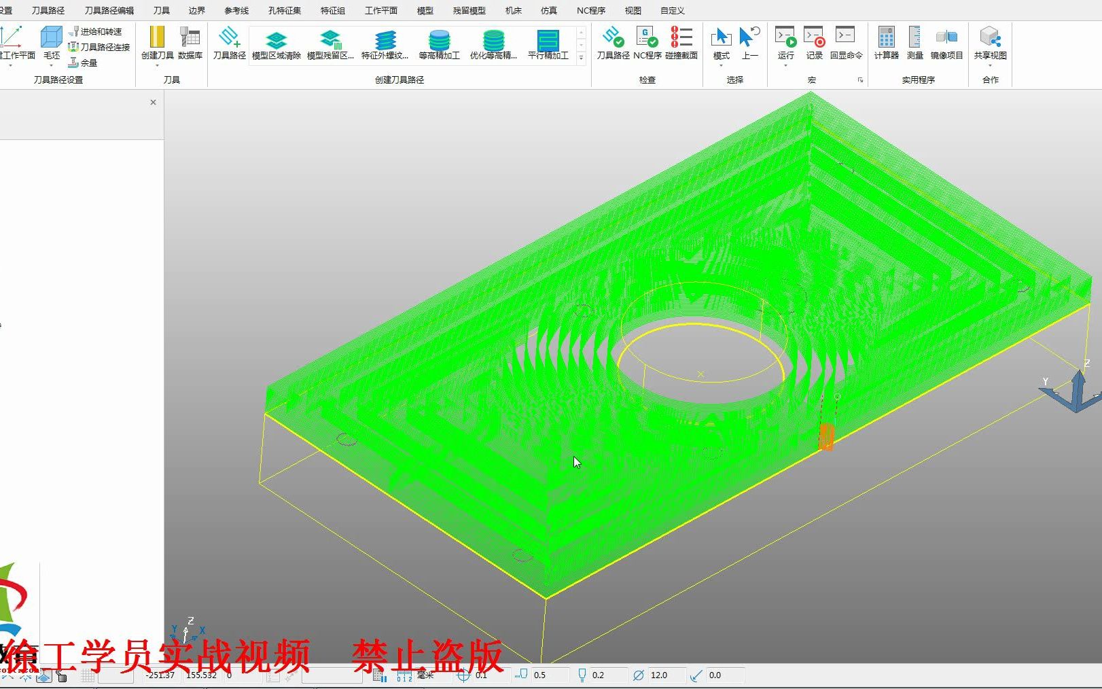Click the 进给和转速 button
1102x689 pixels.
[95, 31]
